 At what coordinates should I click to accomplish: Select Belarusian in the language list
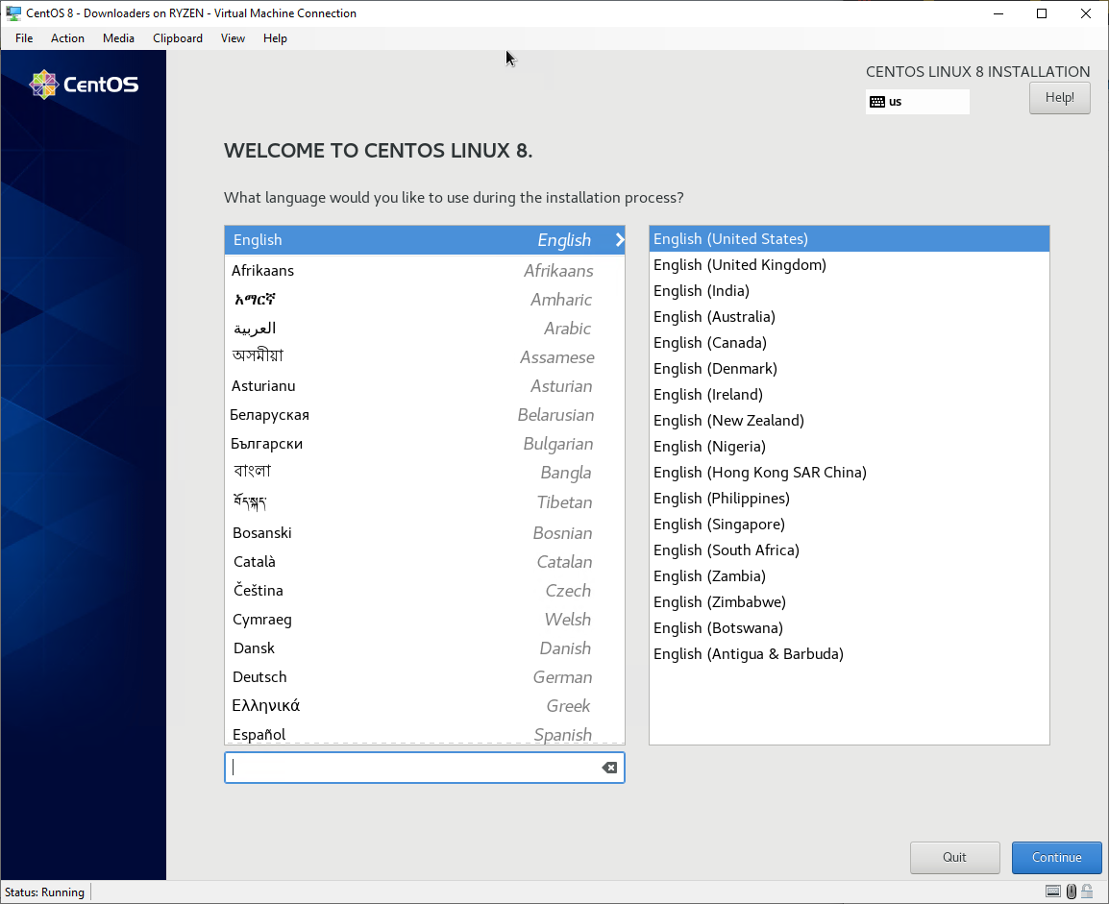[425, 415]
